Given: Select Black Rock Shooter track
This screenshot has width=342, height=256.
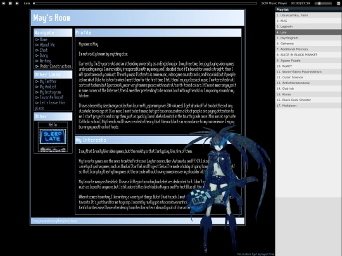Looking at the screenshot, I should tap(308, 100).
